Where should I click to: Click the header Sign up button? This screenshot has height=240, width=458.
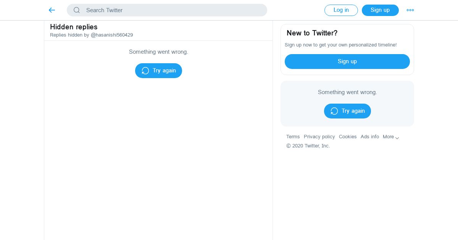coord(380,10)
